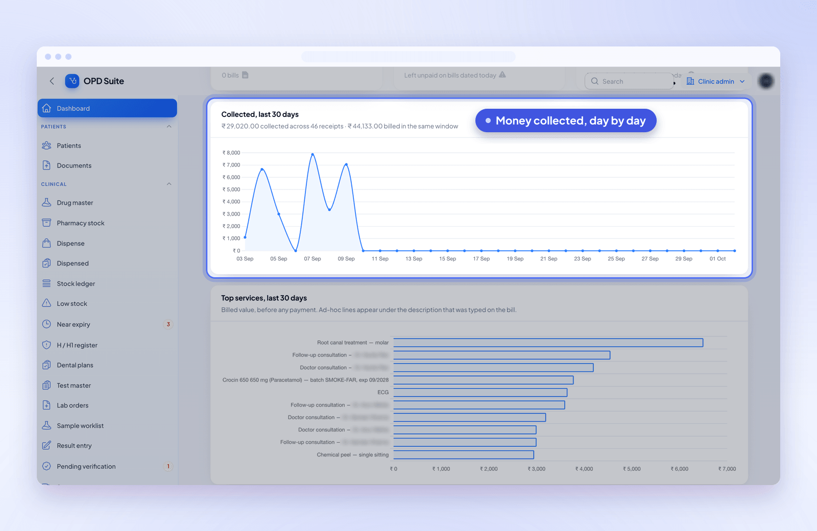Click the Result entry pencil icon
Viewport: 817px width, 531px height.
tap(46, 446)
